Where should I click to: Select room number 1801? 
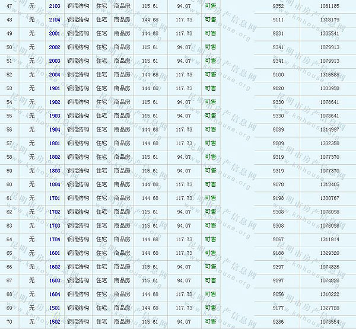[x=55, y=143]
